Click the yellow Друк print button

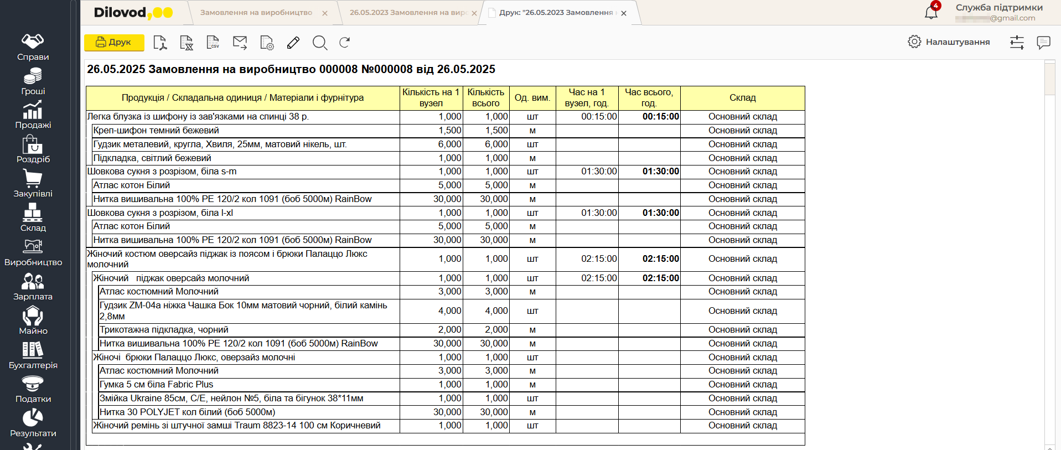(x=114, y=43)
